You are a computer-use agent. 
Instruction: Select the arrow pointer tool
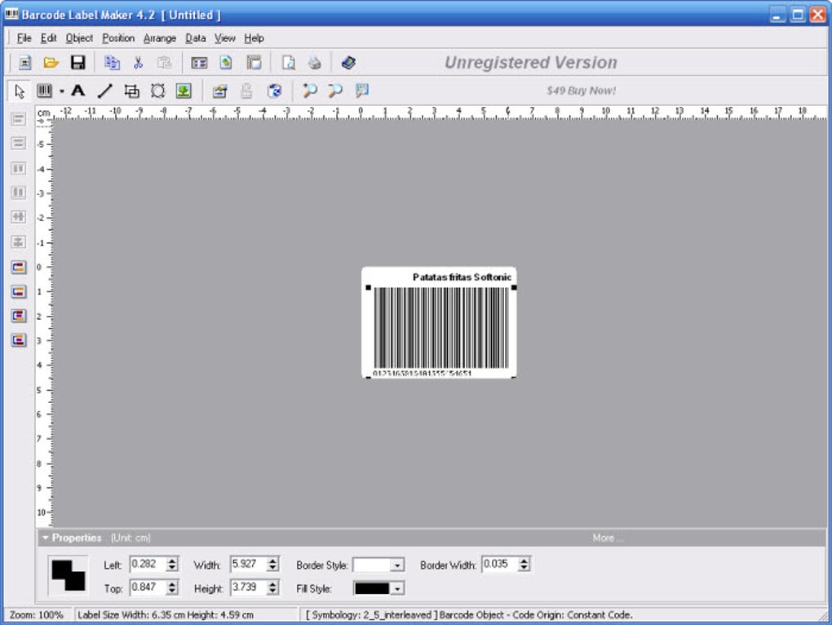pyautogui.click(x=20, y=91)
